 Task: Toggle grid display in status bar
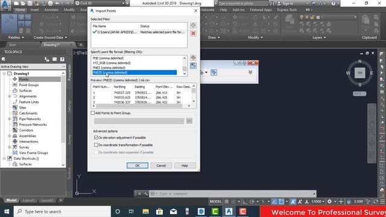tap(227, 201)
